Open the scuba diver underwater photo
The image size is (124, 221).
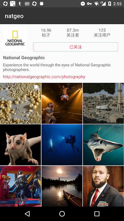(x=62, y=145)
